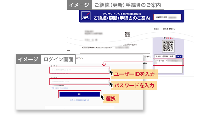
Task: Click the ご継続(更新)手続きのご案内 banner title
Action: tap(122, 18)
